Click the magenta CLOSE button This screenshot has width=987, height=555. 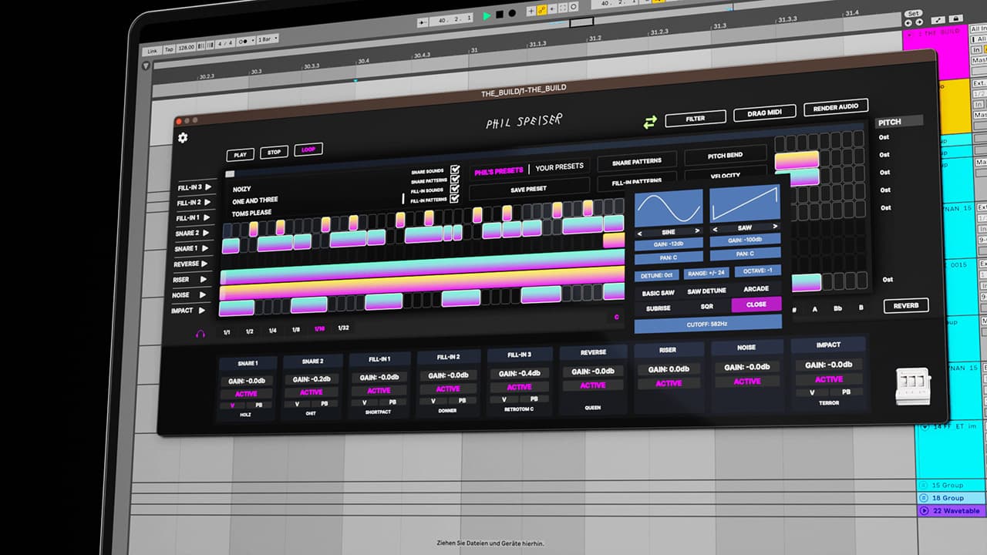point(756,304)
